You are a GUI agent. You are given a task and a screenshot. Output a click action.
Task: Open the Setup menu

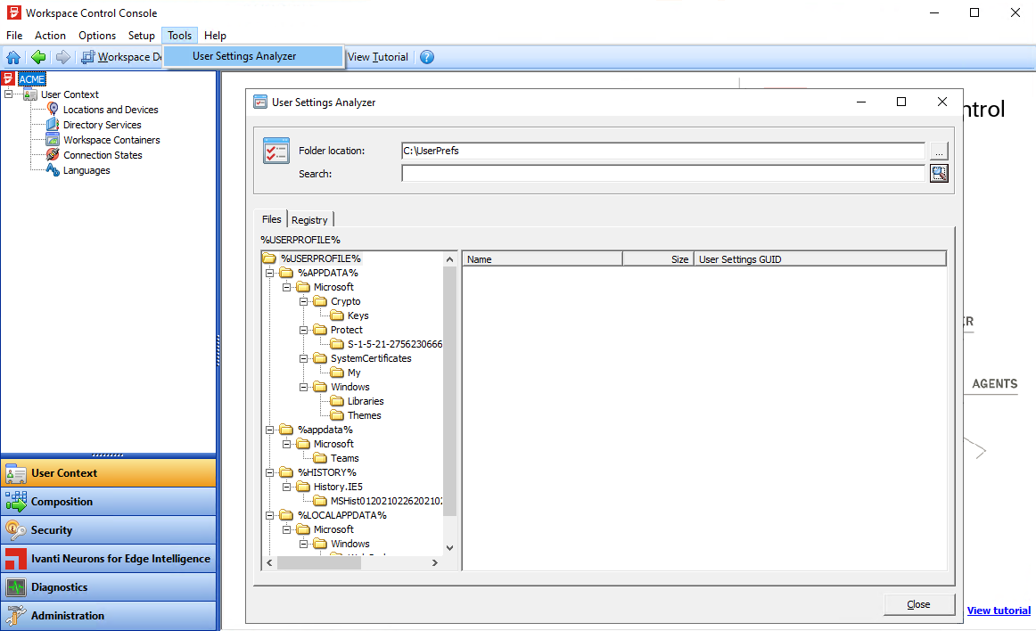142,36
